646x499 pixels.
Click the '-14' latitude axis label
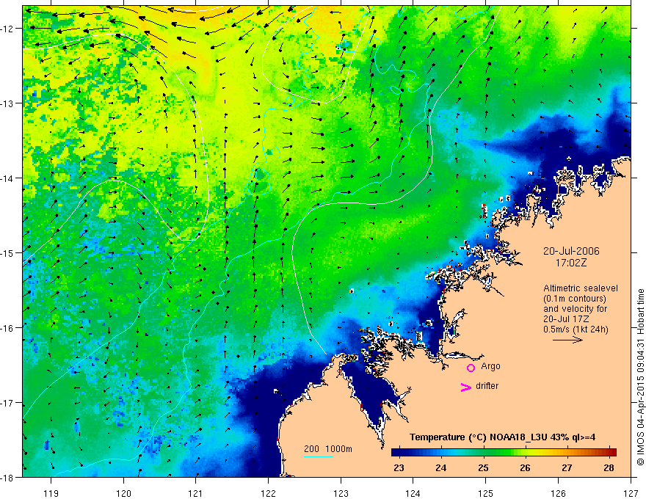7,178
